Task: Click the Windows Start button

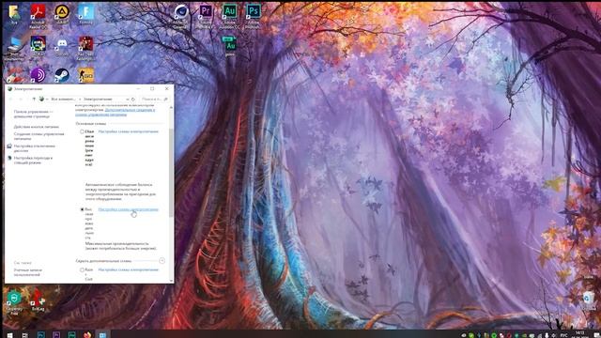Action: pyautogui.click(x=9, y=334)
